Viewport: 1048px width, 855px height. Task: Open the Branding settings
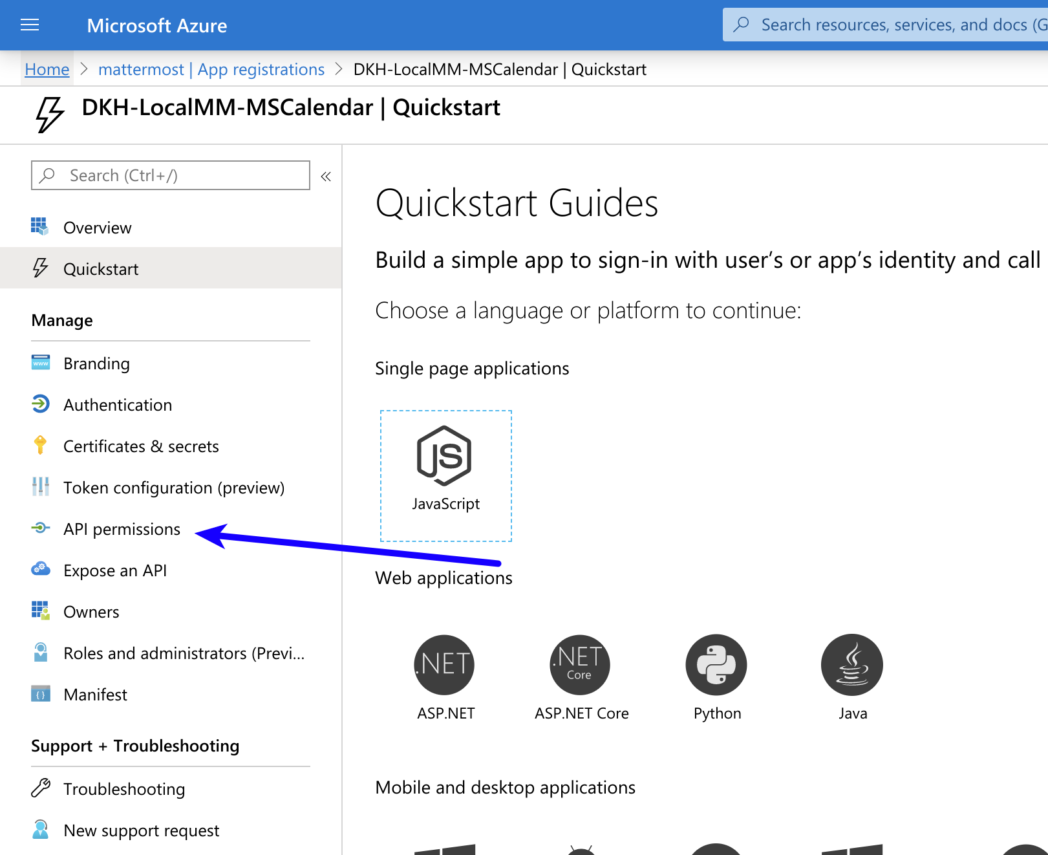(x=96, y=363)
